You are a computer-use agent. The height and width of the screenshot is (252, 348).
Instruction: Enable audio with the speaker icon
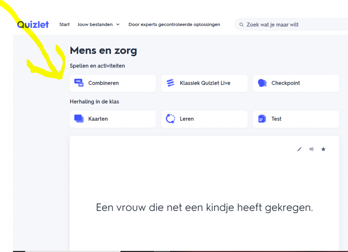[311, 149]
